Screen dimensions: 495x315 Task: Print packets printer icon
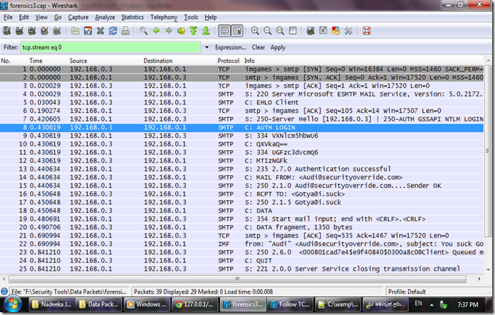click(125, 31)
